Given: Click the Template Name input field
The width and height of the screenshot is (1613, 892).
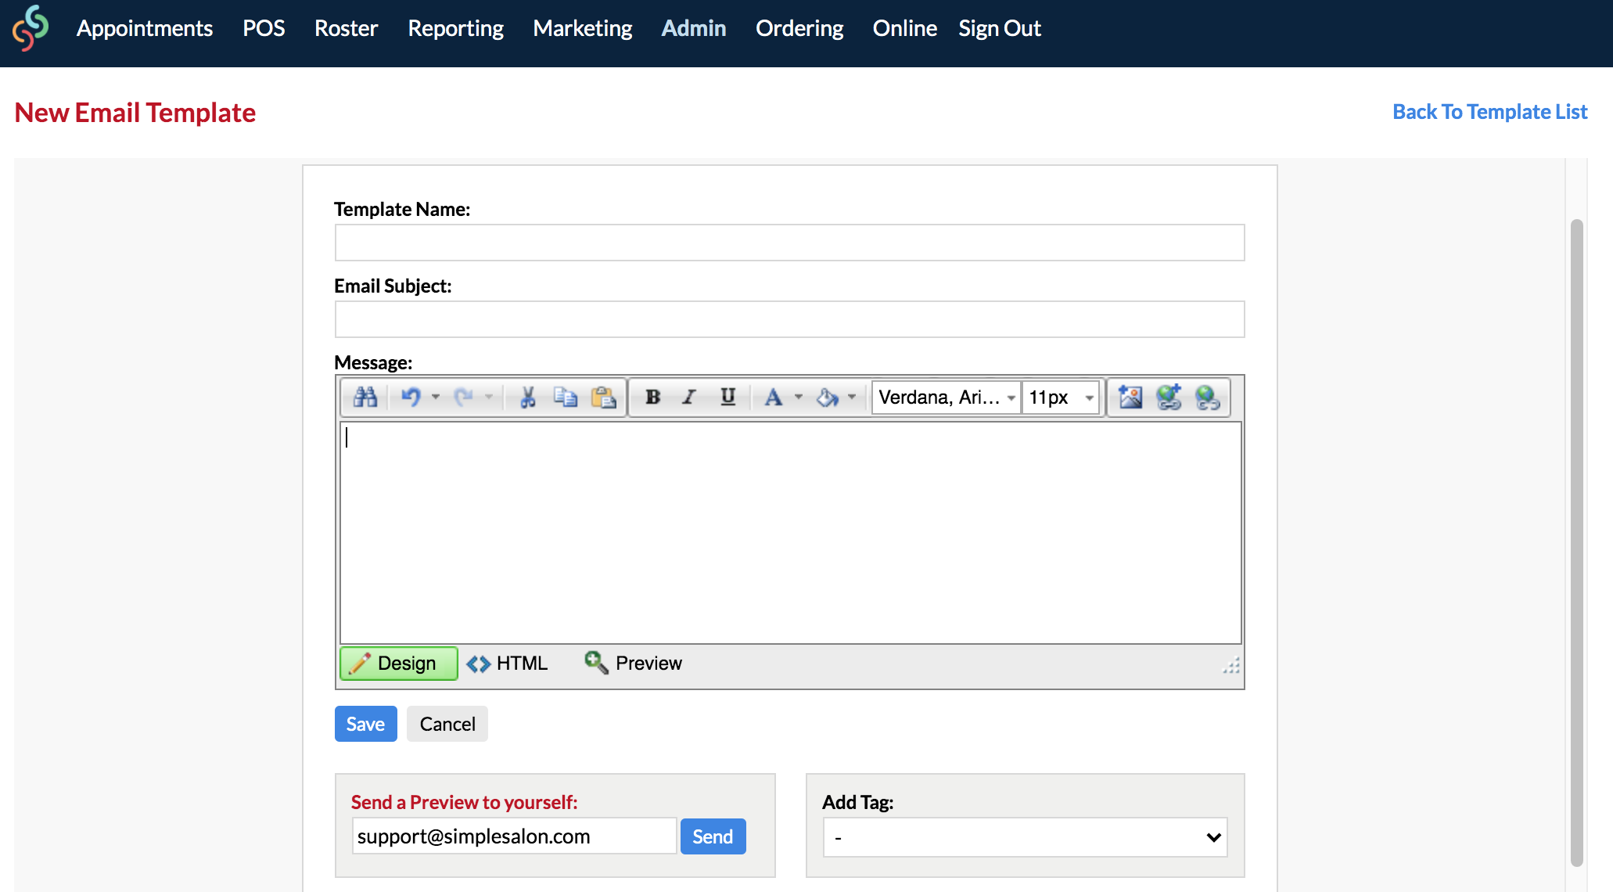Looking at the screenshot, I should 790,243.
